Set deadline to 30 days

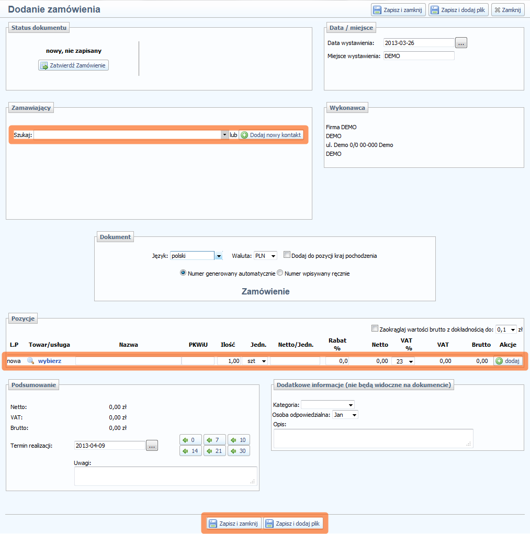click(x=238, y=451)
